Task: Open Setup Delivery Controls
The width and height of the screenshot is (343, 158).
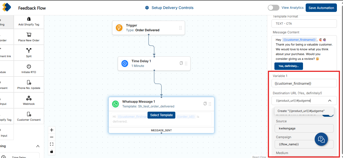Action: (169, 8)
